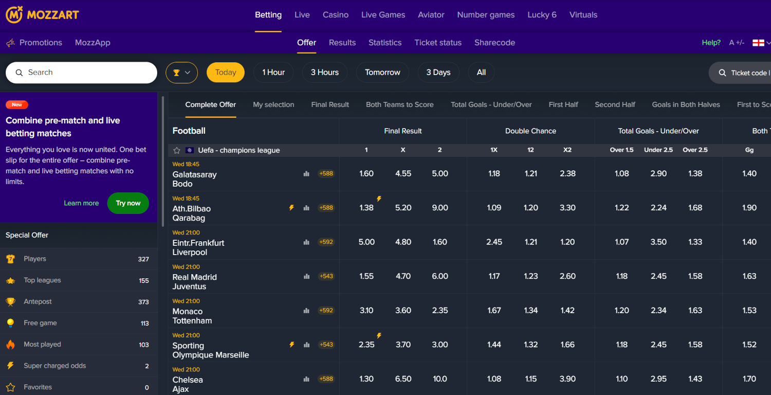The height and width of the screenshot is (395, 771).
Task: Click the Champions League competition badge icon
Action: [189, 150]
